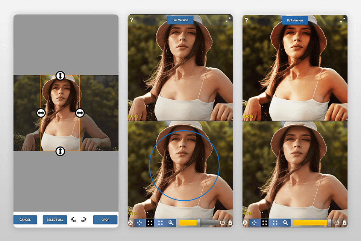Open Full Version in middle panel
Viewport: 361px width, 241px height.
tap(180, 20)
